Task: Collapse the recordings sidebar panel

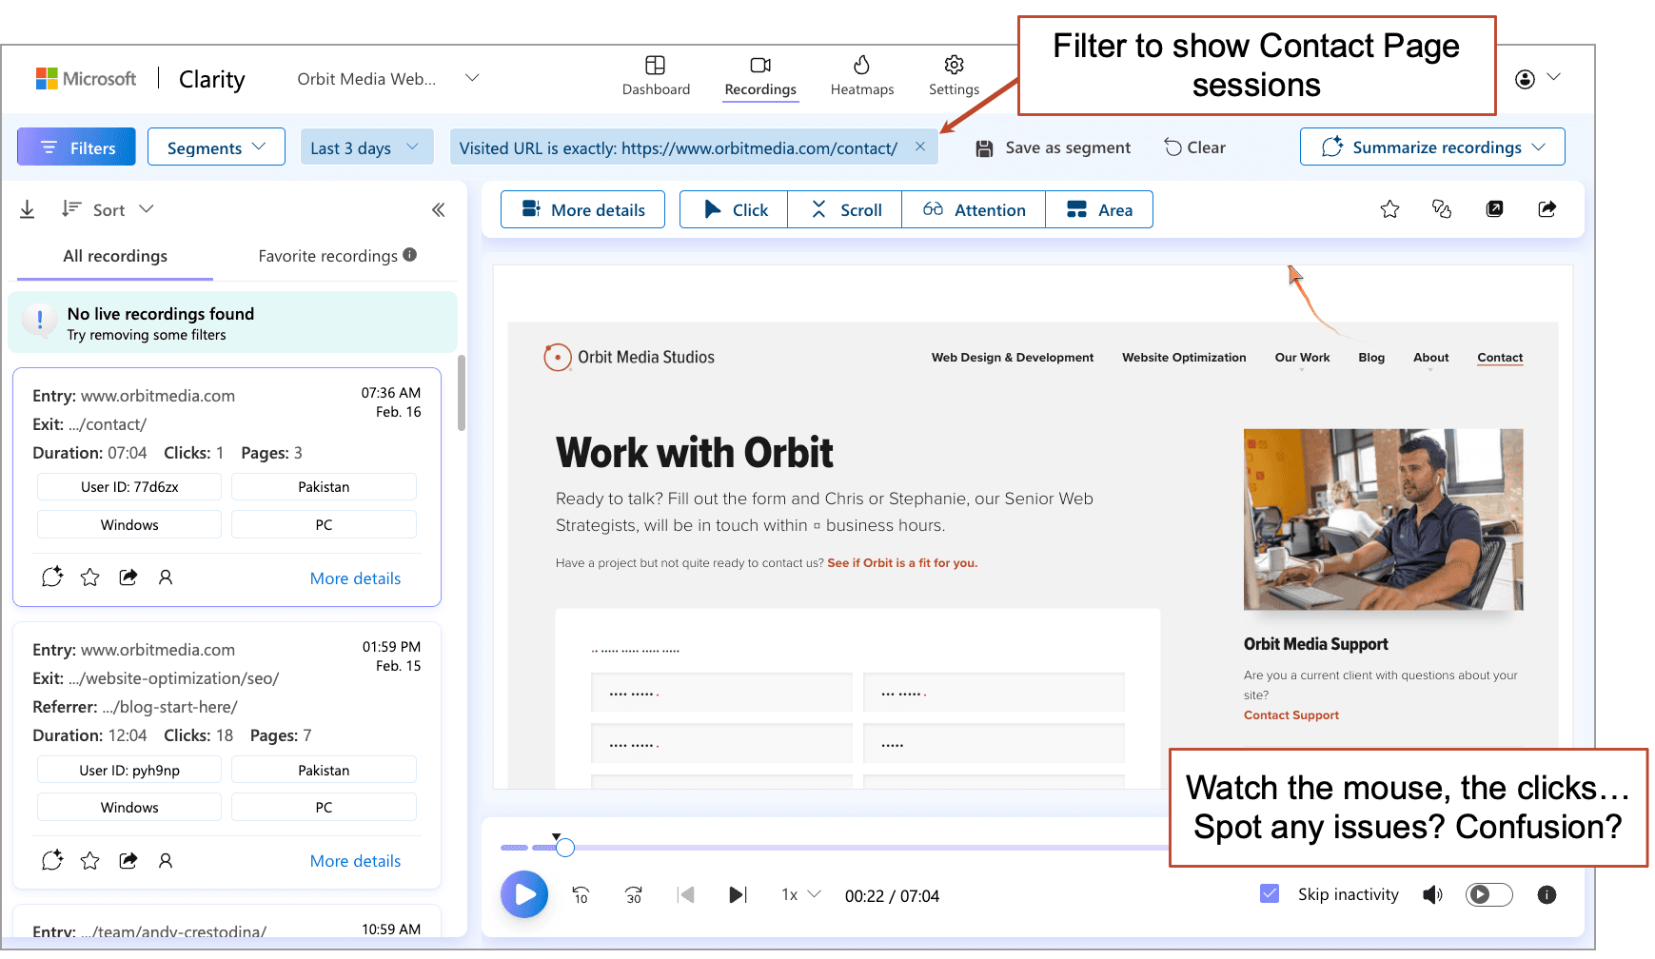Action: tap(439, 209)
